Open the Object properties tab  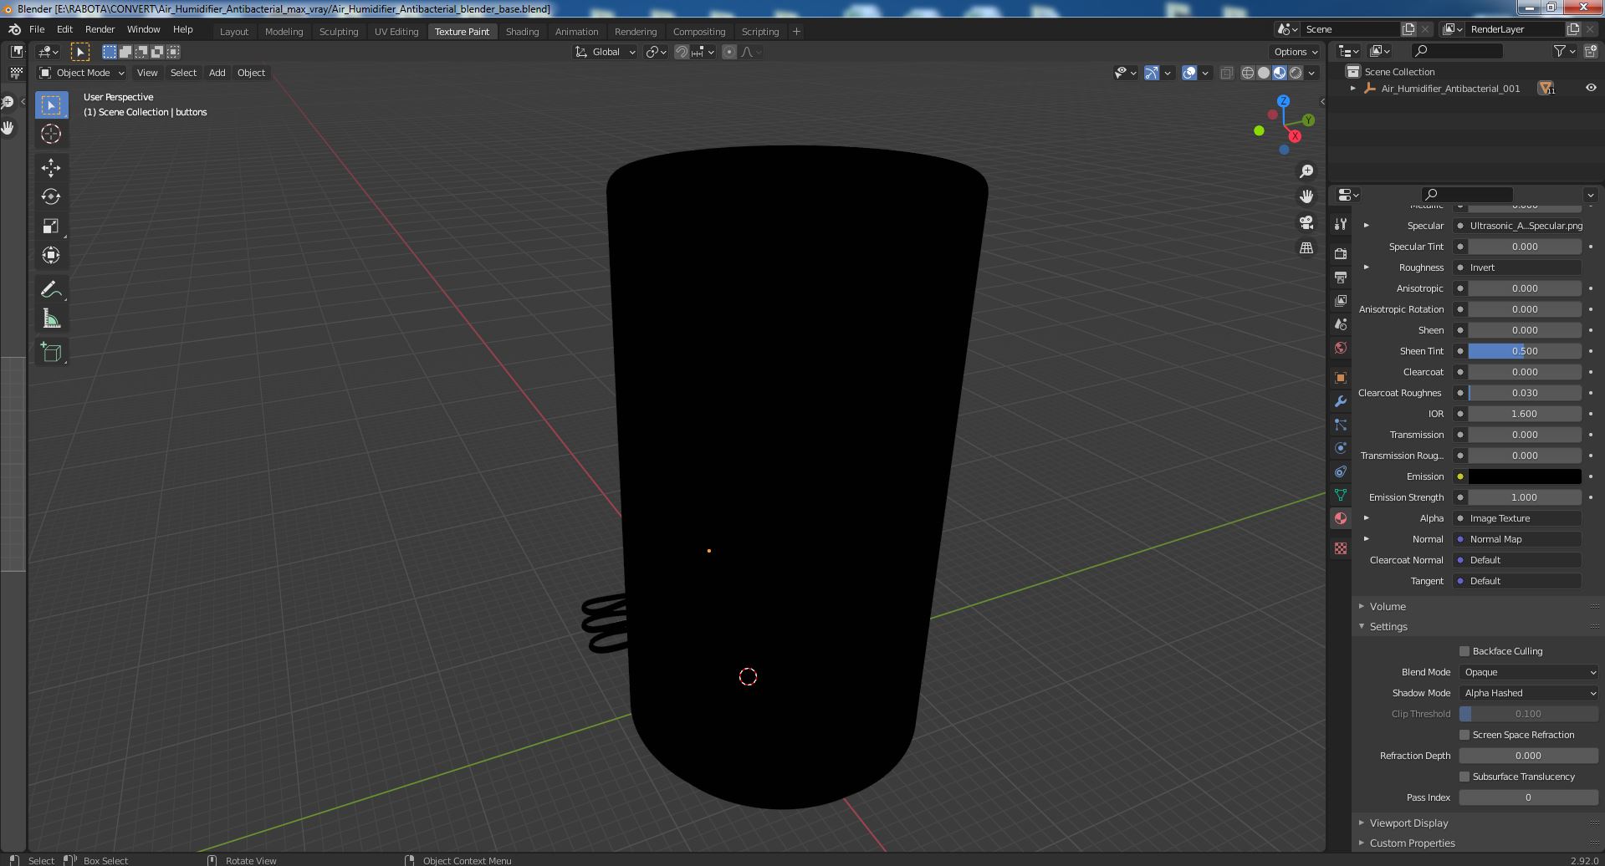(1341, 377)
